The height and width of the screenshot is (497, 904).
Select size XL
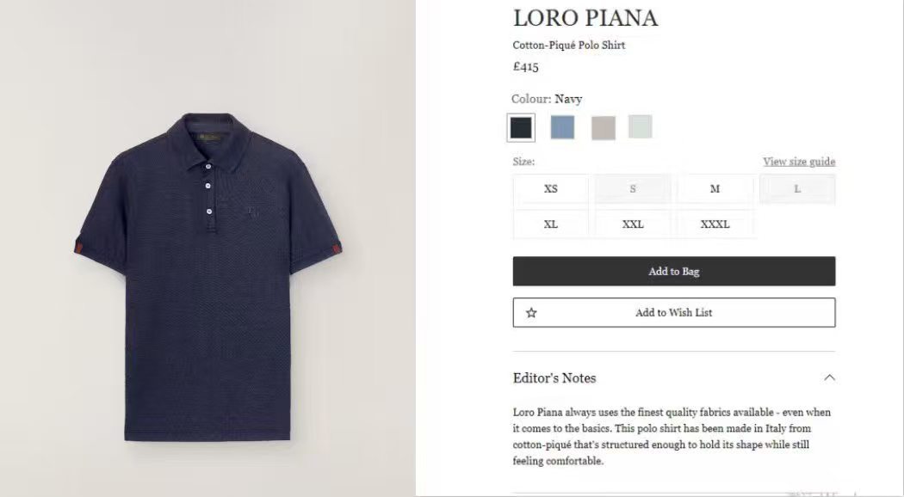[551, 224]
